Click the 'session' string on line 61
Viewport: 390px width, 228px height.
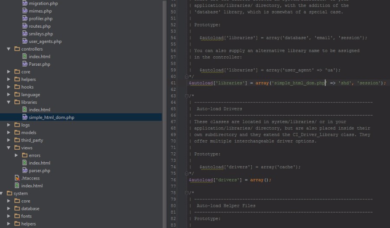[369, 83]
